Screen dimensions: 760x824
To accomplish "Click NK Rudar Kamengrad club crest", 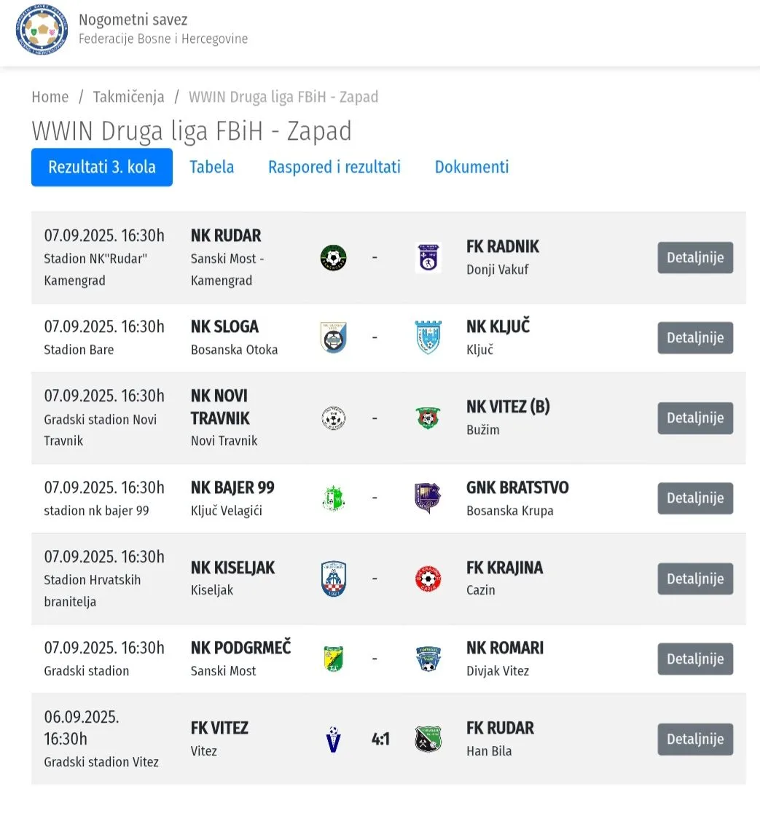I will (333, 257).
